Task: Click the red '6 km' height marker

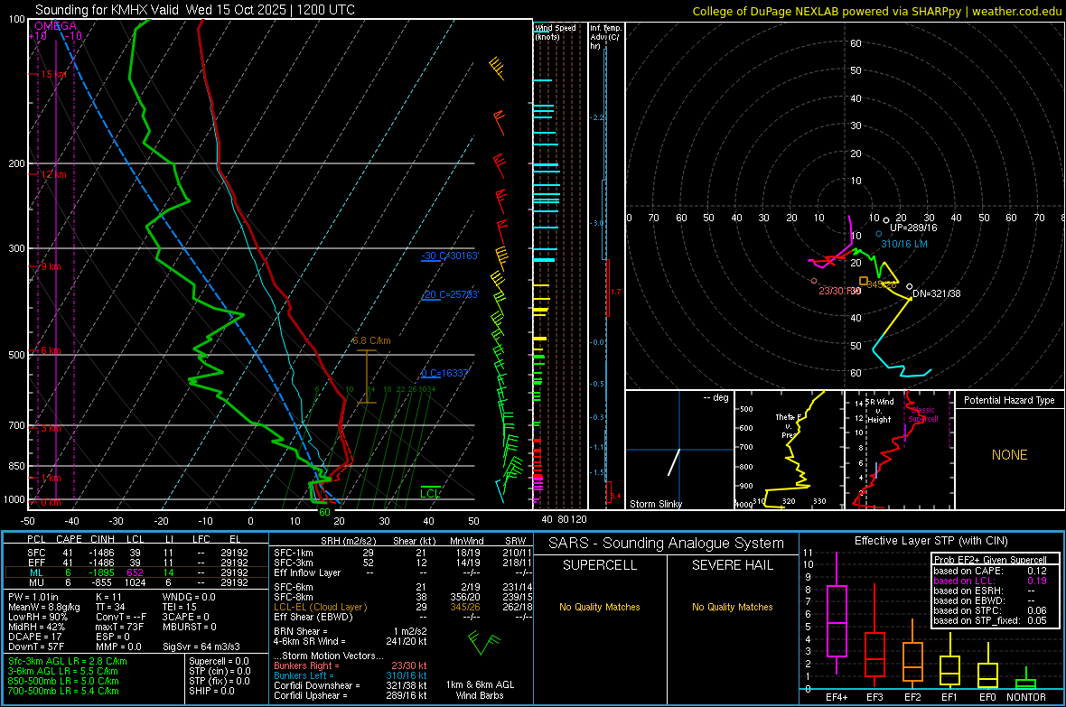Action: click(51, 350)
